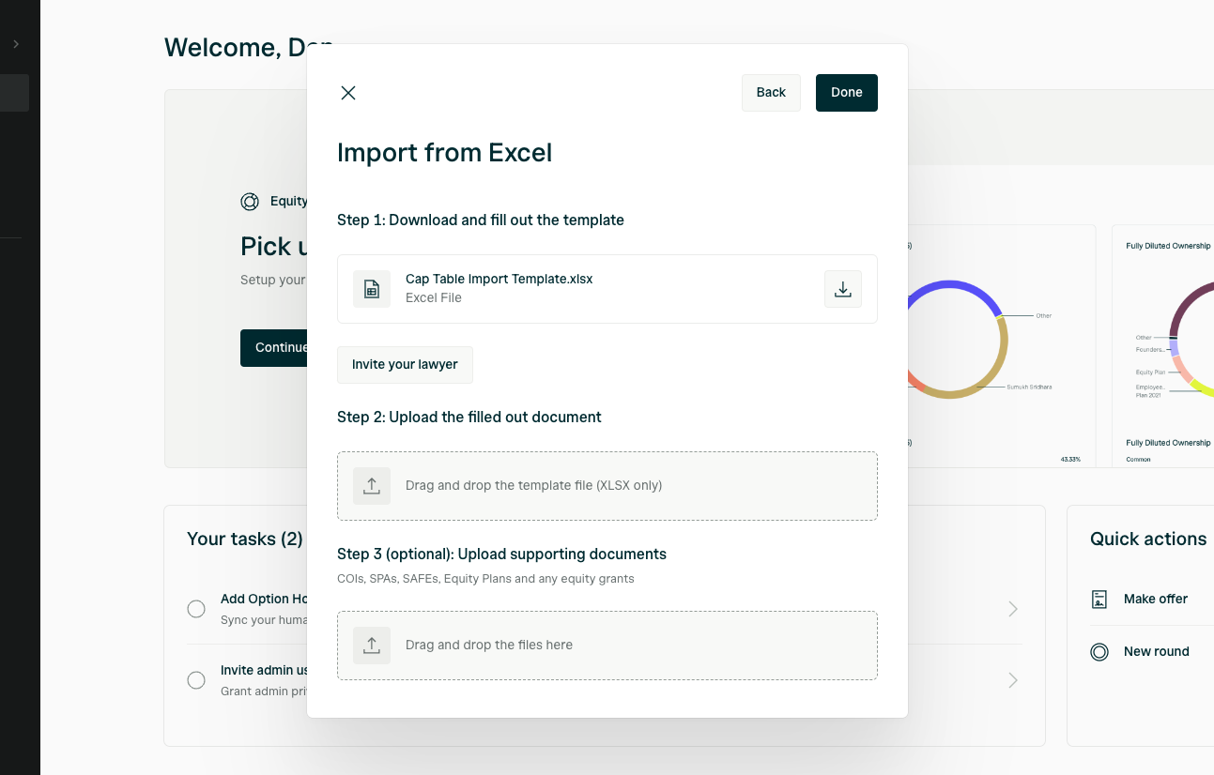Screen dimensions: 1214x775
Task: Click the 'Step 1: Download and fill out' heading
Action: point(481,220)
